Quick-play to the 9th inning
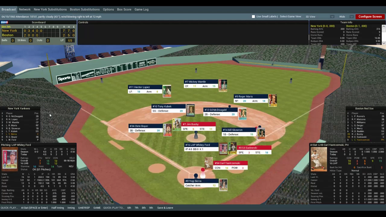 point(151,208)
